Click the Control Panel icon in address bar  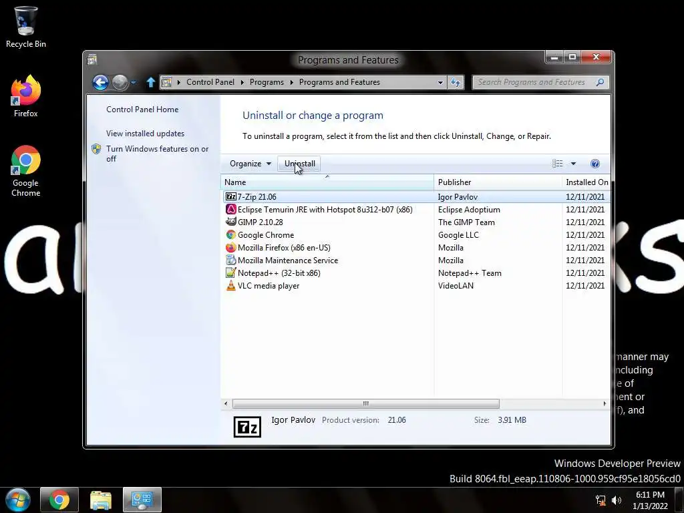(x=166, y=82)
